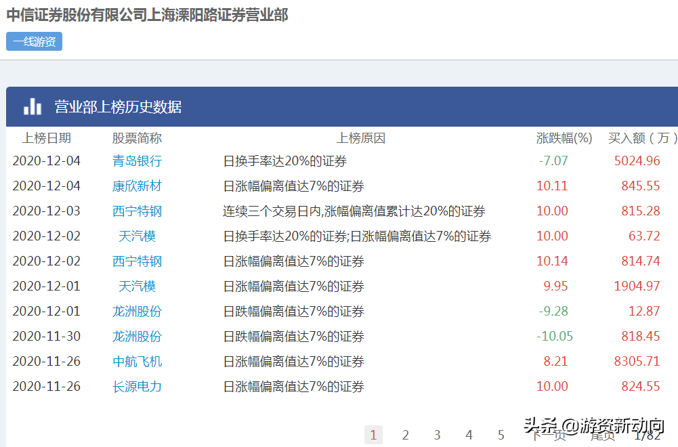The height and width of the screenshot is (447, 678).
Task: Open 西宁特钢 link dated 2020-12-03
Action: click(137, 211)
